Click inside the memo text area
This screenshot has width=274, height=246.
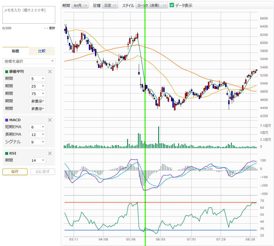[x=29, y=15]
